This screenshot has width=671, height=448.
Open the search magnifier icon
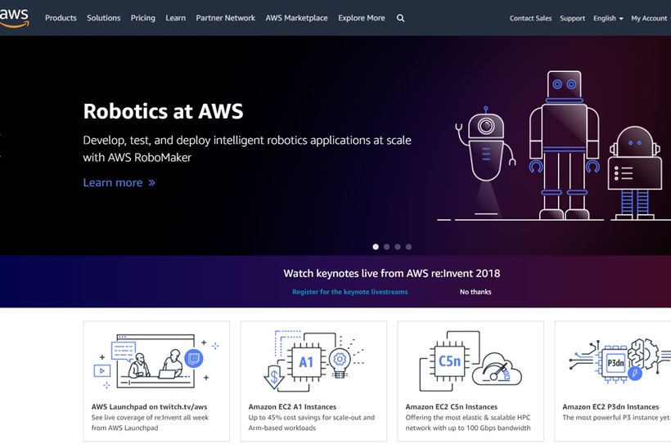click(x=400, y=18)
